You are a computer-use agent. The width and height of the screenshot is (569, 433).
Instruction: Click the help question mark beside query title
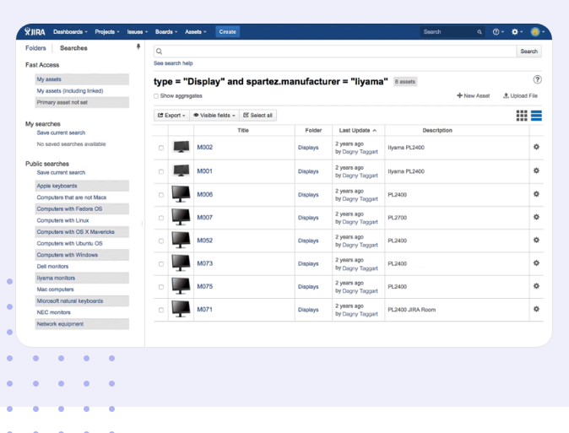(537, 80)
